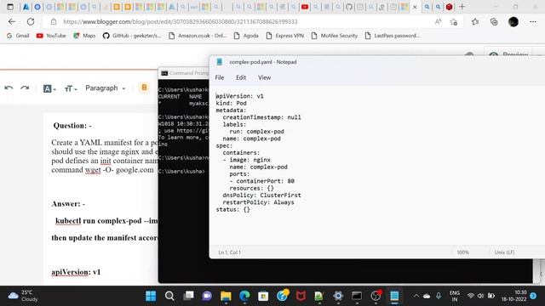
Task: Open the weather widget showing 25°C Cloudy
Action: (23, 296)
